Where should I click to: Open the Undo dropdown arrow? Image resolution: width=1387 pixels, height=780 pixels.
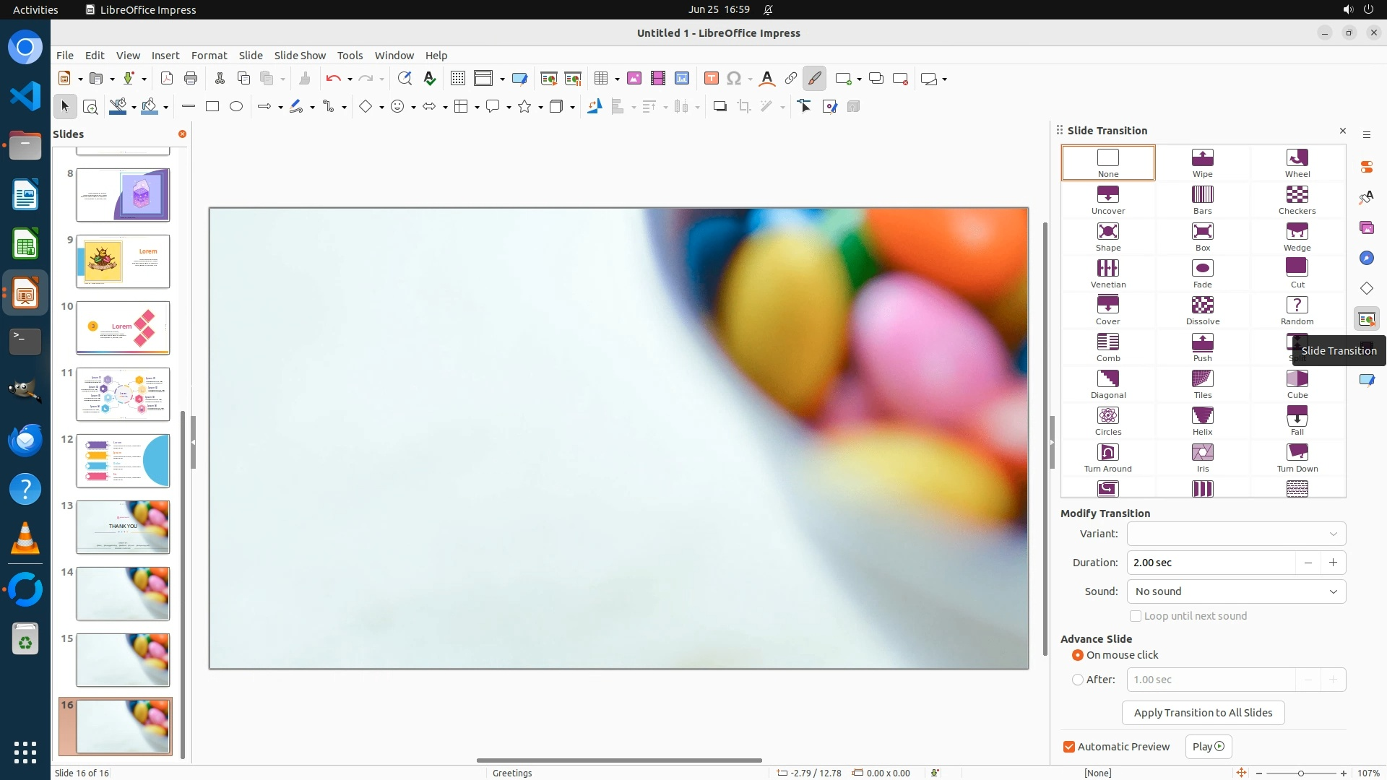(350, 79)
